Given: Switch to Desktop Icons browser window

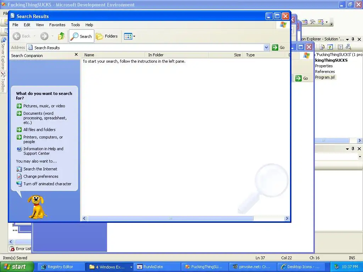Looking at the screenshot, I should click(x=301, y=267).
